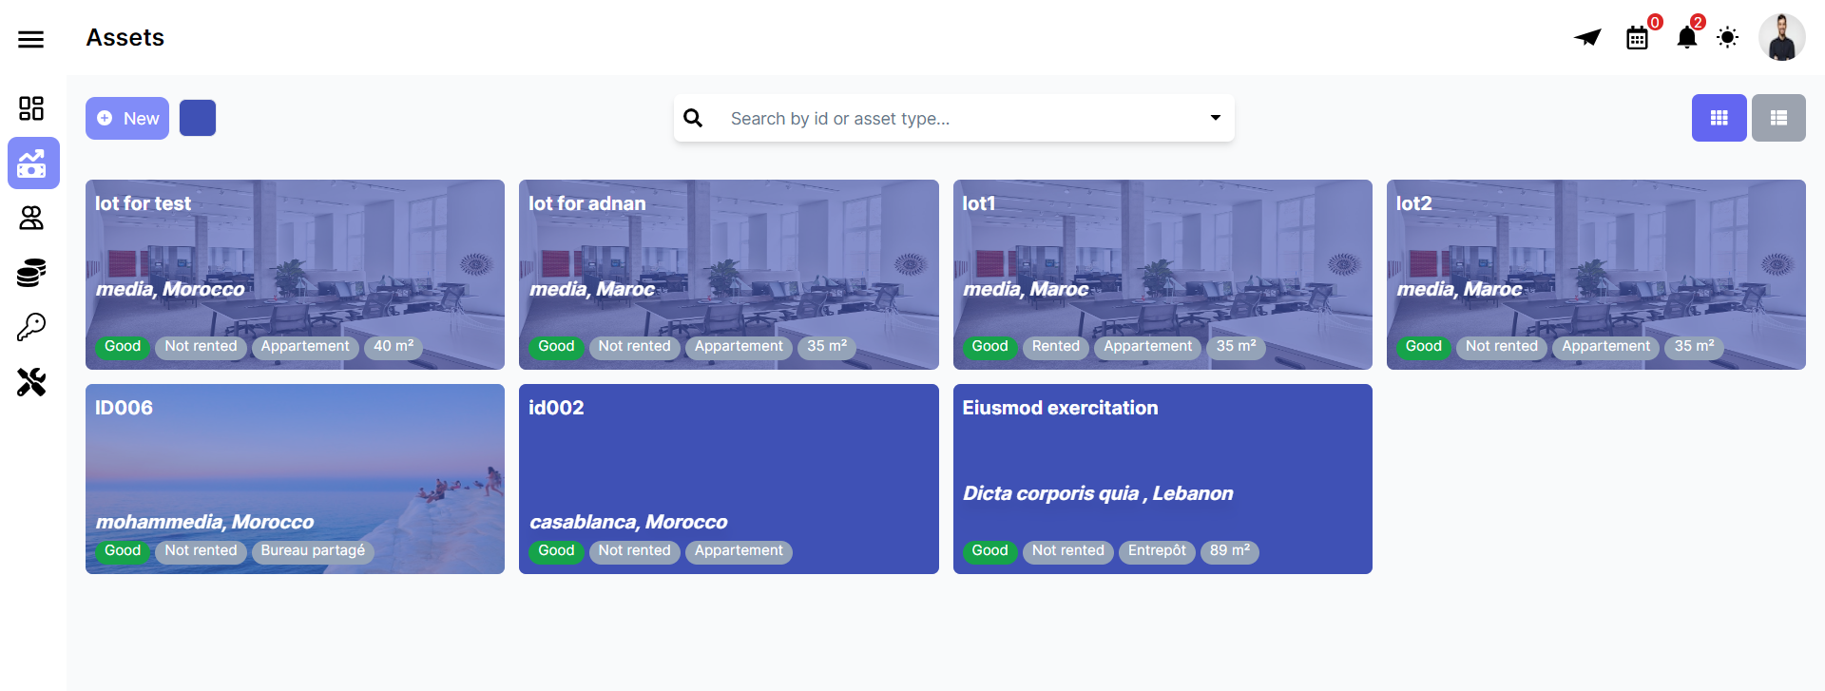Screen dimensions: 1825x691
Task: Select the Assets icon in sidebar
Action: [33, 163]
